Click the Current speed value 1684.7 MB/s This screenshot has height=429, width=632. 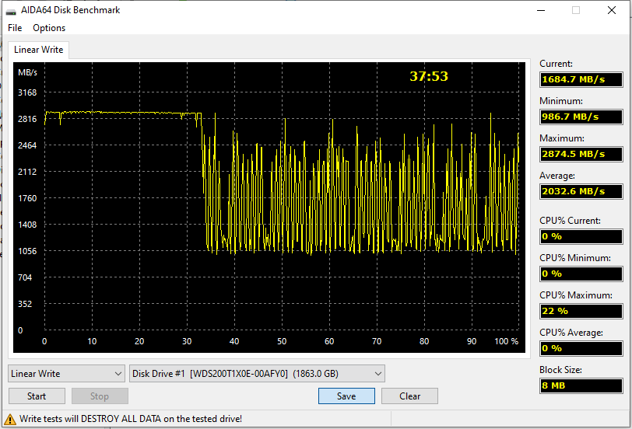[581, 79]
